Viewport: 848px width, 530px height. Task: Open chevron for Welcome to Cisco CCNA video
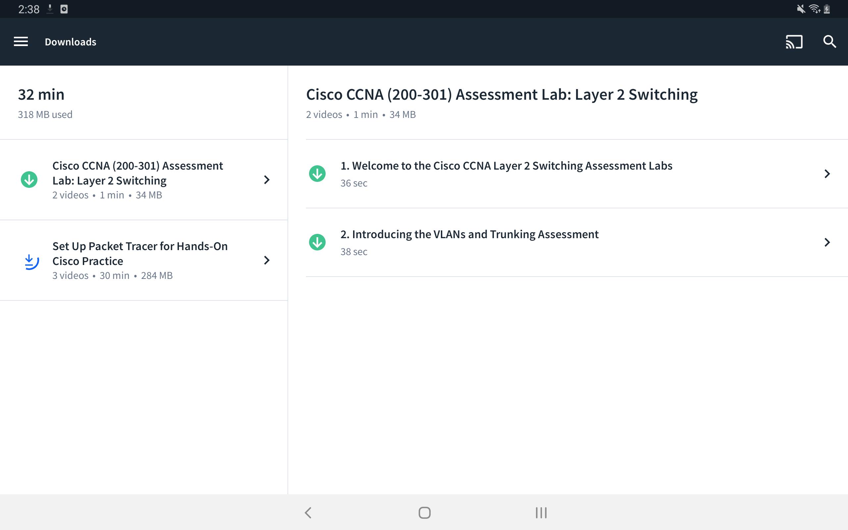827,174
